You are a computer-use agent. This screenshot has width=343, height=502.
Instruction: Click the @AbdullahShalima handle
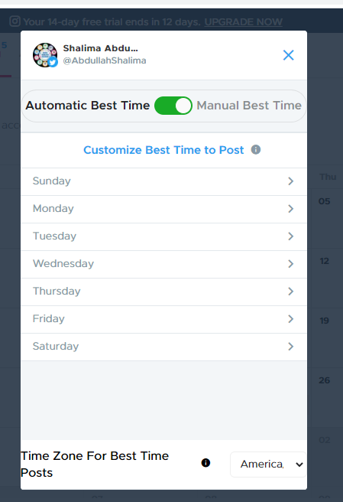(105, 60)
